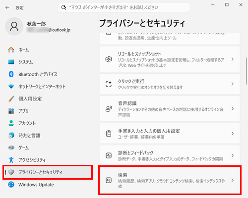Click the 音声認識 speech icon
The image size is (248, 198).
(109, 108)
